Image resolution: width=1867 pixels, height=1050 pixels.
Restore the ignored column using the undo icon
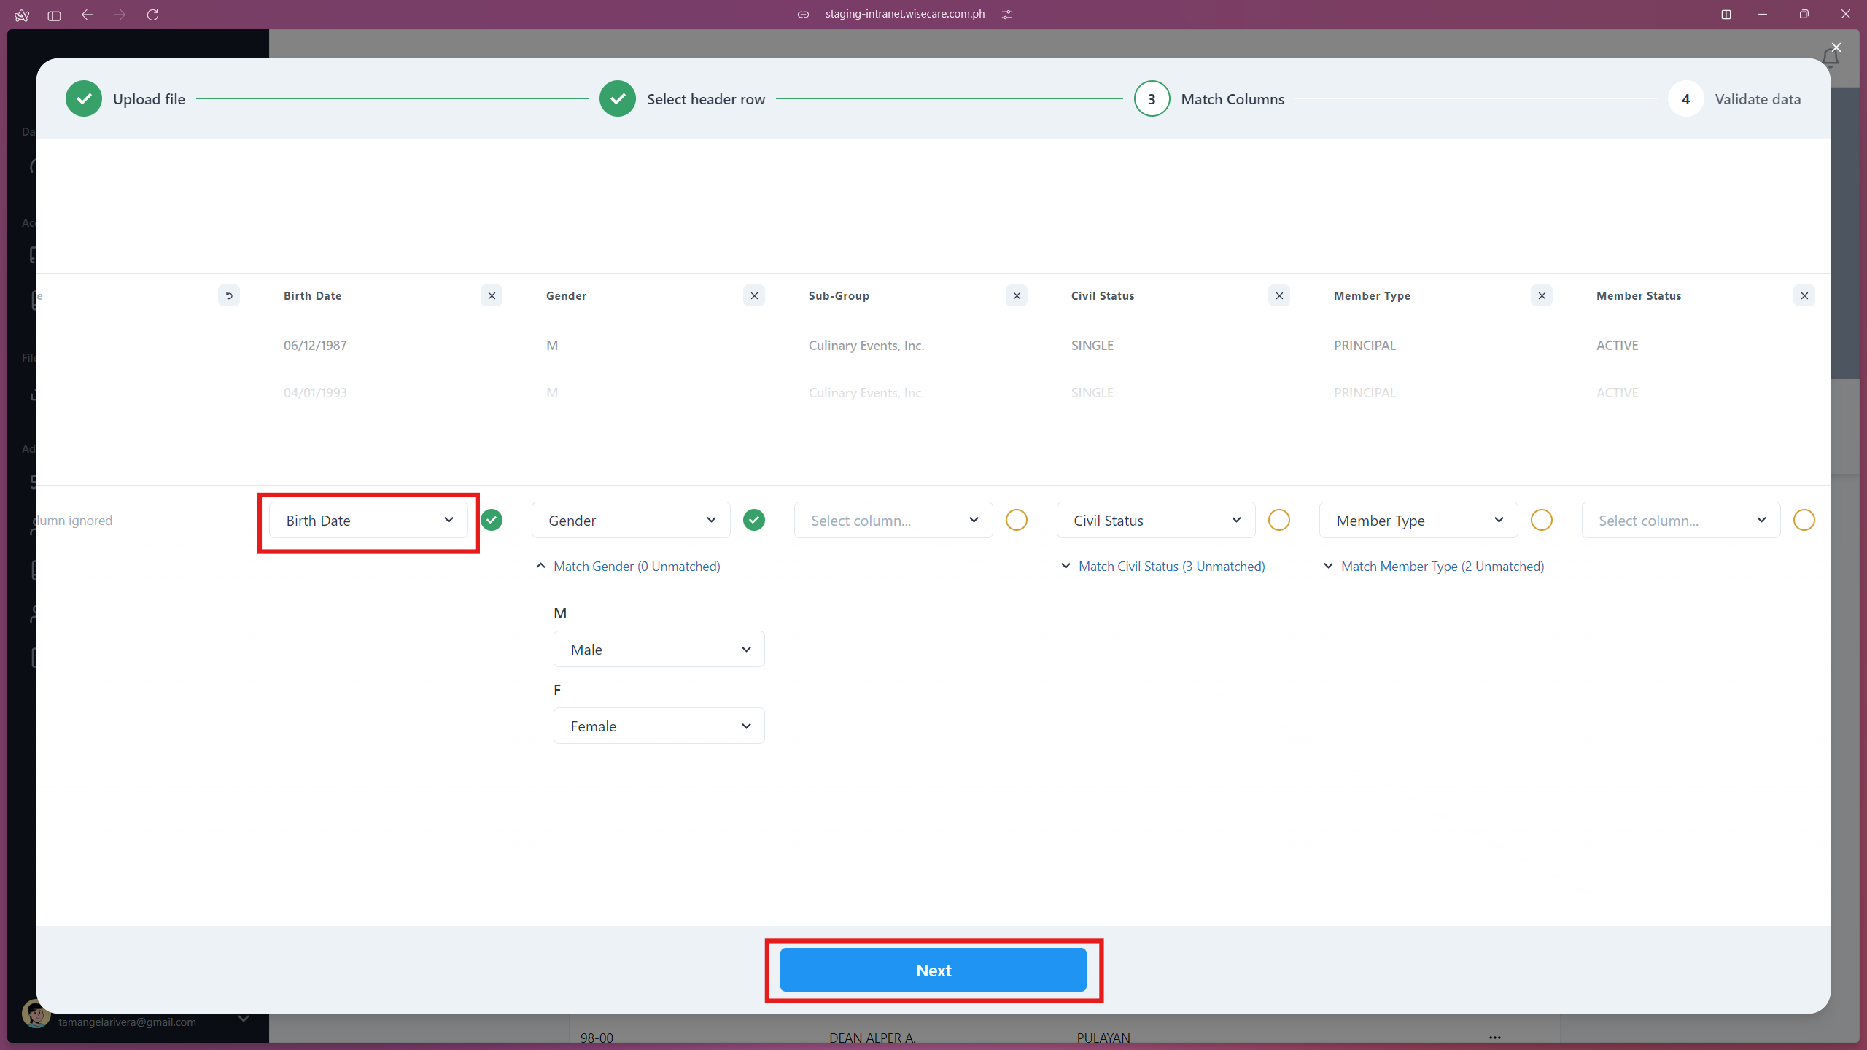pos(229,295)
